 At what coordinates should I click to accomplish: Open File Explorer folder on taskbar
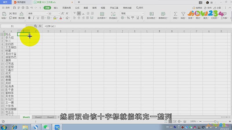pyautogui.click(x=25, y=127)
